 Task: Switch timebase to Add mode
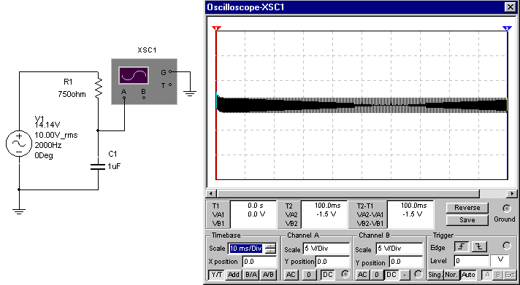[x=234, y=274]
